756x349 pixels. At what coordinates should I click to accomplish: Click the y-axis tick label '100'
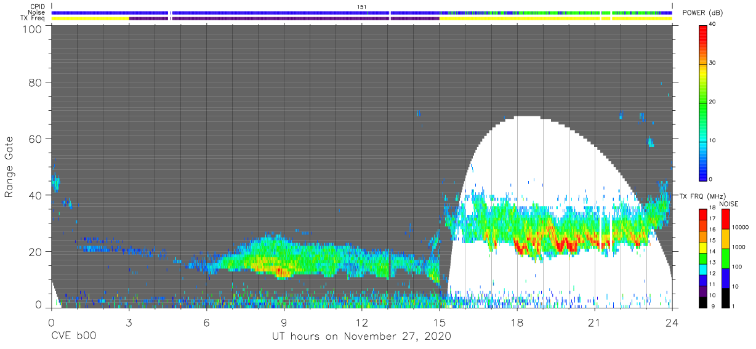tap(32, 28)
